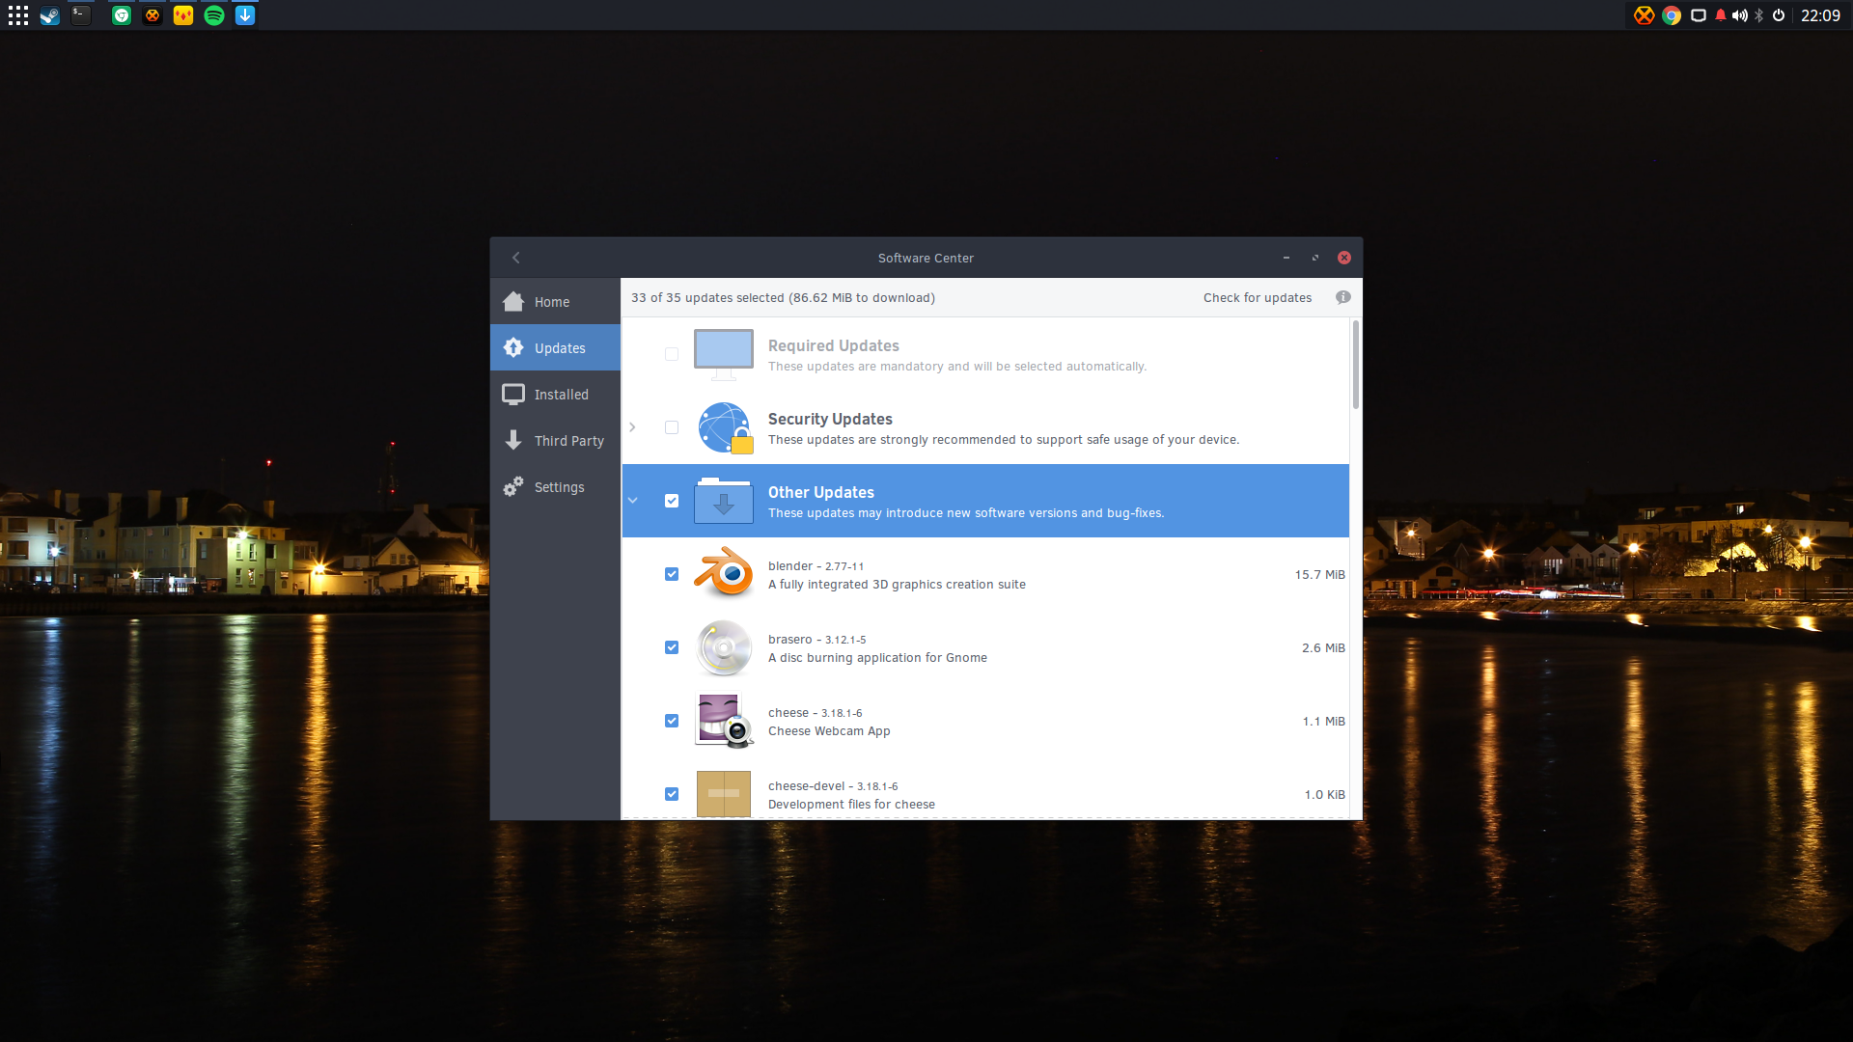Switch to blue download arrow panel app
This screenshot has height=1042, width=1853.
tap(245, 15)
